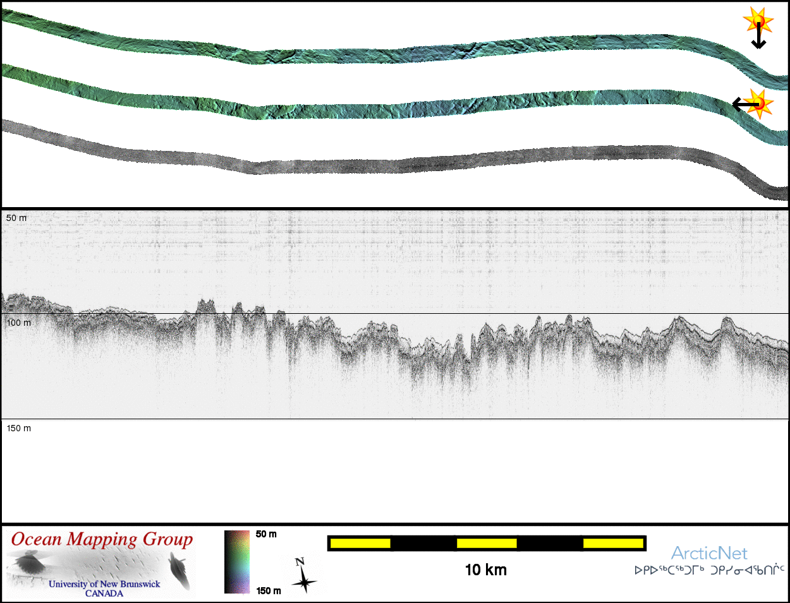Click the ArcticNet logo
Image resolution: width=790 pixels, height=603 pixels.
709,554
